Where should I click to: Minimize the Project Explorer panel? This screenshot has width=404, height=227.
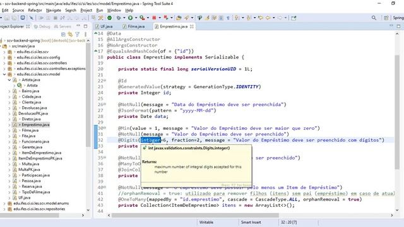78,26
